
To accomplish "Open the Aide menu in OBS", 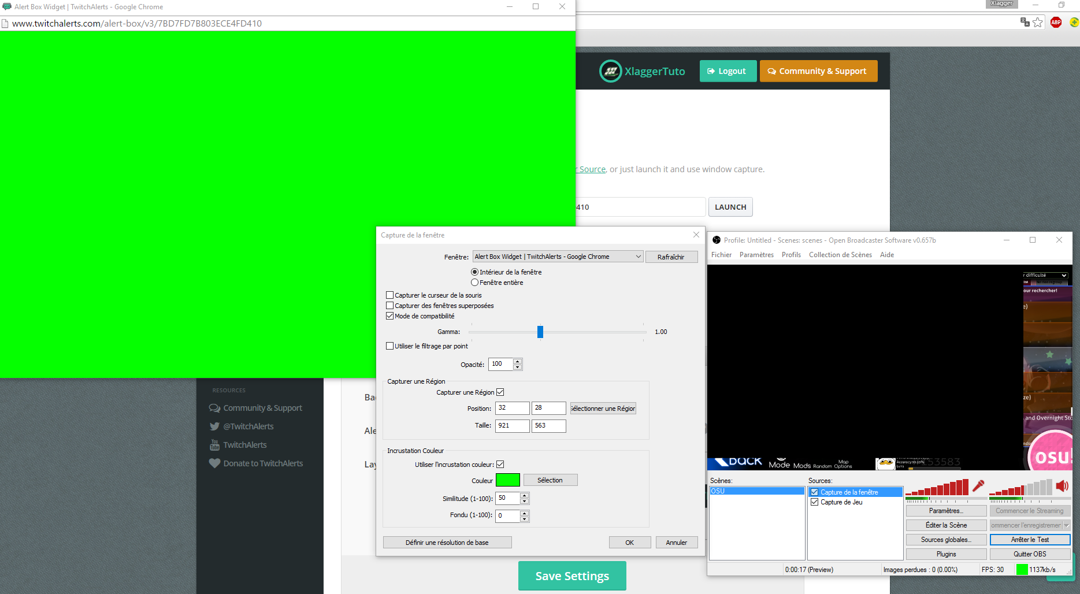I will [x=887, y=255].
